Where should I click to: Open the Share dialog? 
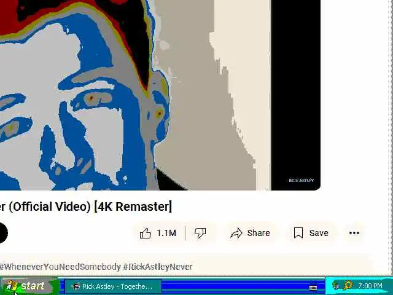point(251,233)
